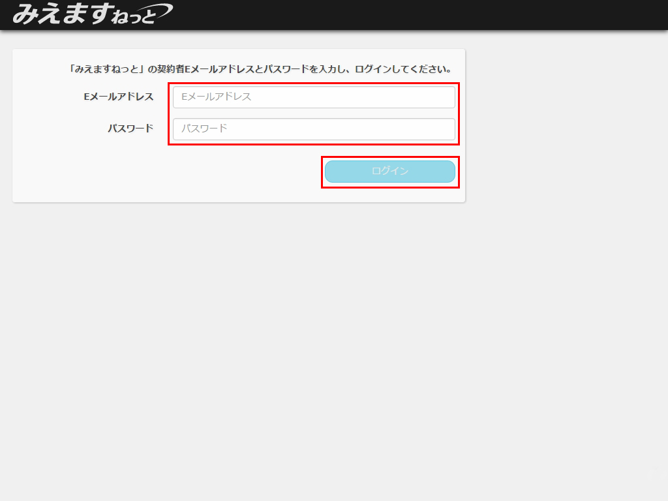Screen dimensions: 668x501
Task: Click the login instruction text
Action: pos(261,68)
